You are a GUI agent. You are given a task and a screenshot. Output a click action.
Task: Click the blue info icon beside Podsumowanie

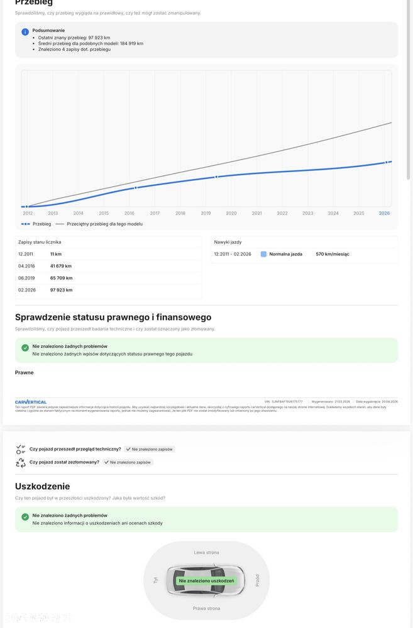(x=25, y=31)
